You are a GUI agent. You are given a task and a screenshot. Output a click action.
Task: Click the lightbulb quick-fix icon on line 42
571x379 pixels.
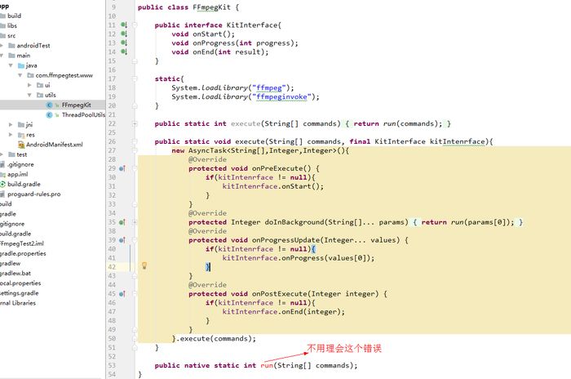pos(144,266)
